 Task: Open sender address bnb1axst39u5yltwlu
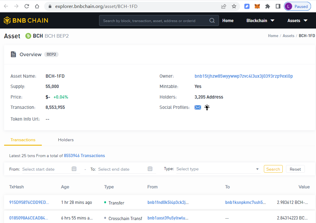[x=168, y=218]
